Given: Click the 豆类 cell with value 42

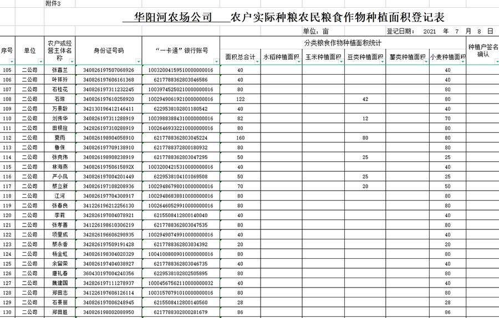Looking at the screenshot, I should 364,99.
